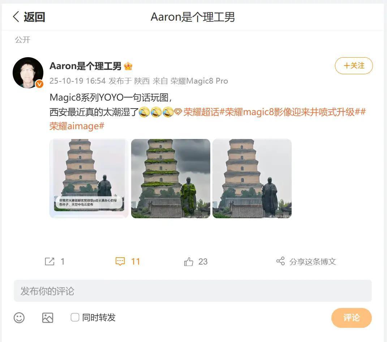Enable the 同时转发 checkbox
Screen dimensions: 387x342
[75, 317]
